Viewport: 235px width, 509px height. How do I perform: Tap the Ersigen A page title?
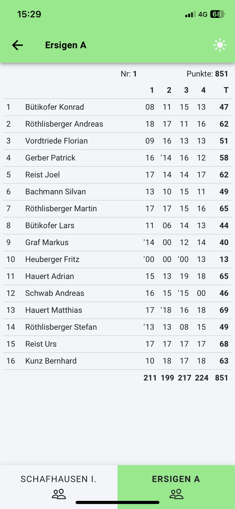pyautogui.click(x=66, y=45)
